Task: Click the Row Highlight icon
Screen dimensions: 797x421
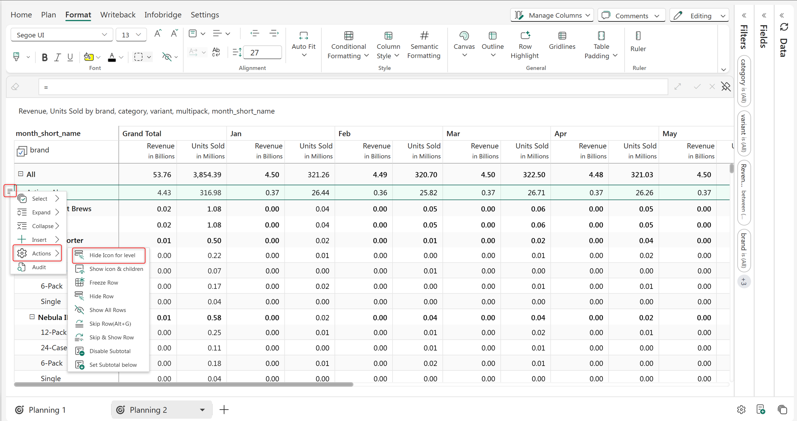Action: pyautogui.click(x=525, y=35)
